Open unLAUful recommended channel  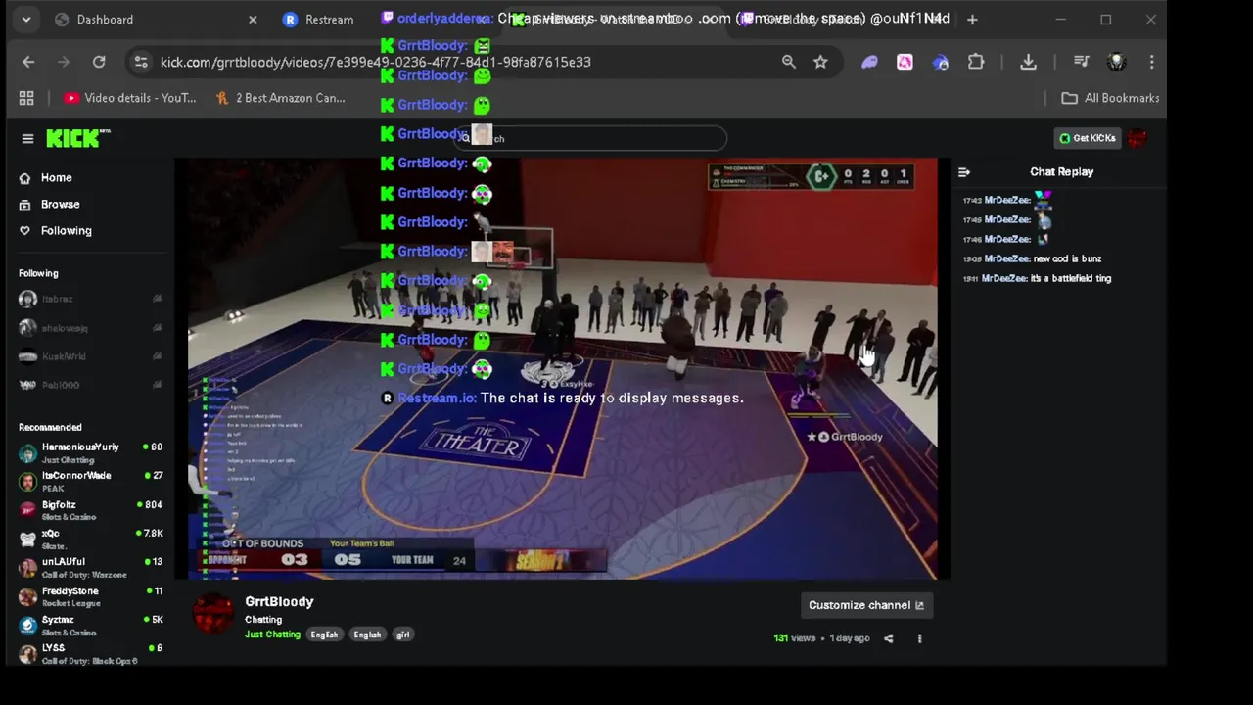click(x=90, y=567)
